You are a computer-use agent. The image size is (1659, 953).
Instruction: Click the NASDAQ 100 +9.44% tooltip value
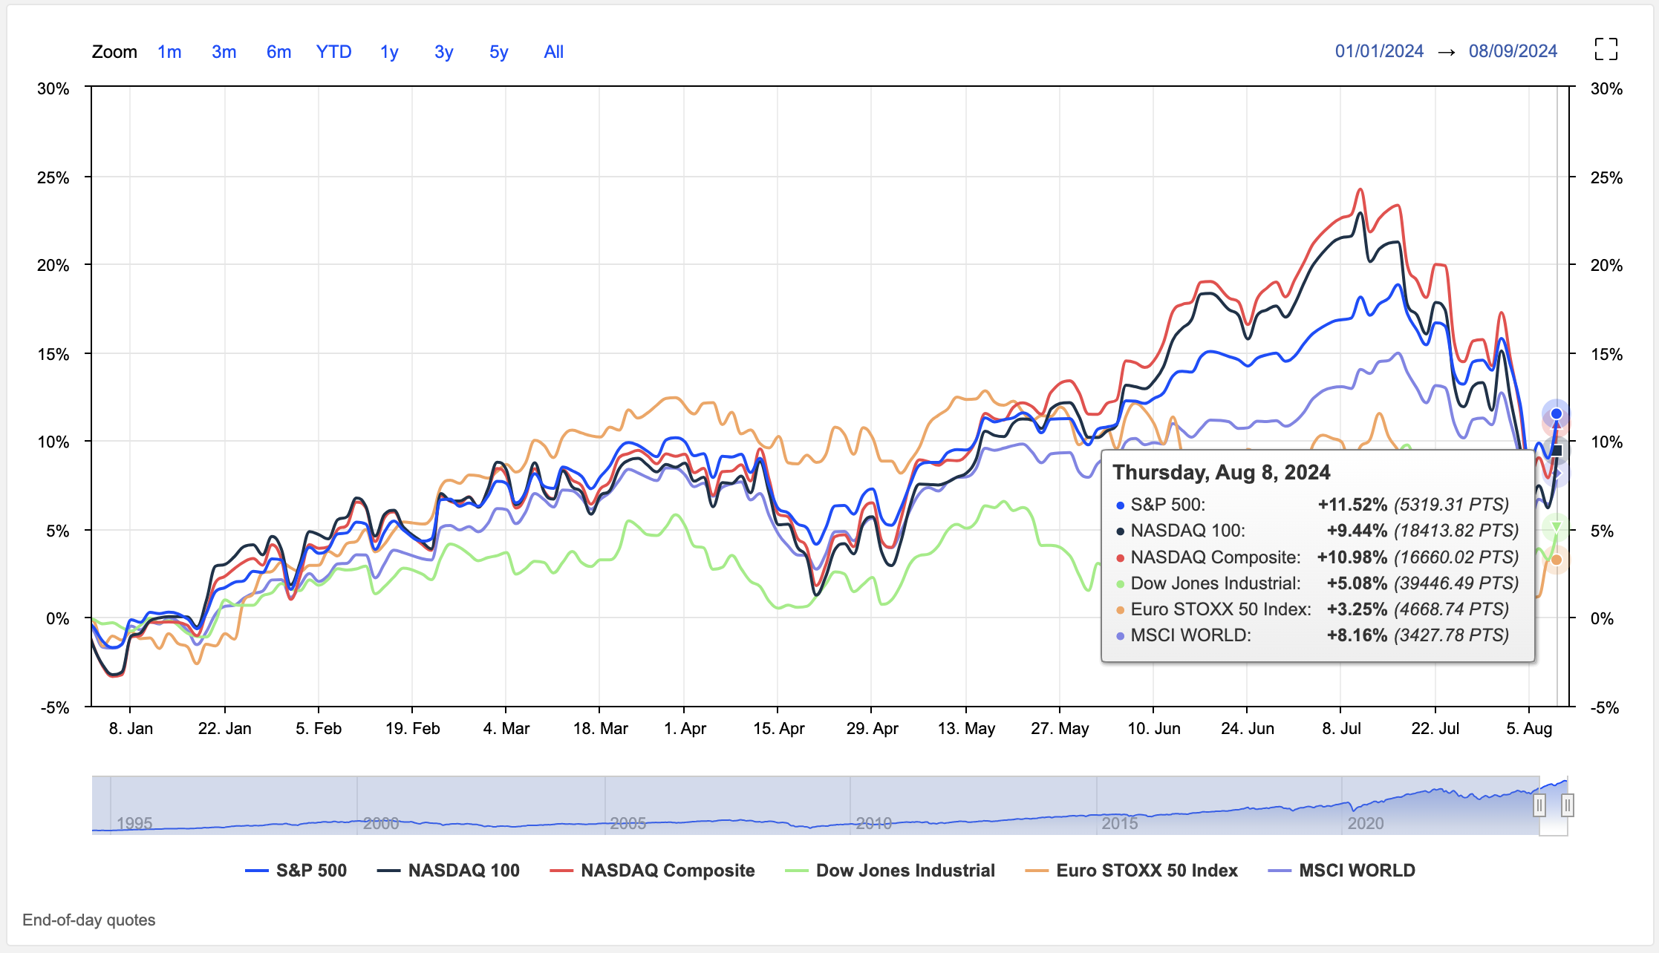pos(1357,531)
